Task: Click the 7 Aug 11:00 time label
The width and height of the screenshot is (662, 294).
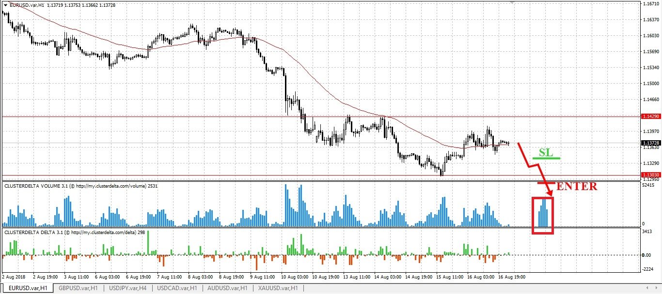Action: coord(170,277)
